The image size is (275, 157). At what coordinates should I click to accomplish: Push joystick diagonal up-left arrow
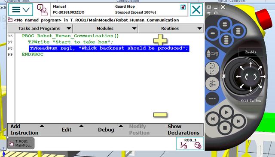click(241, 68)
